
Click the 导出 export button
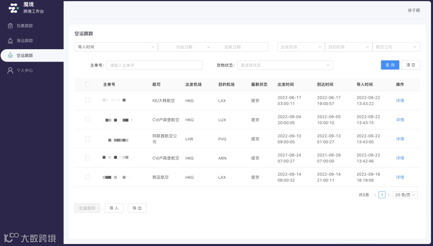pyautogui.click(x=137, y=208)
